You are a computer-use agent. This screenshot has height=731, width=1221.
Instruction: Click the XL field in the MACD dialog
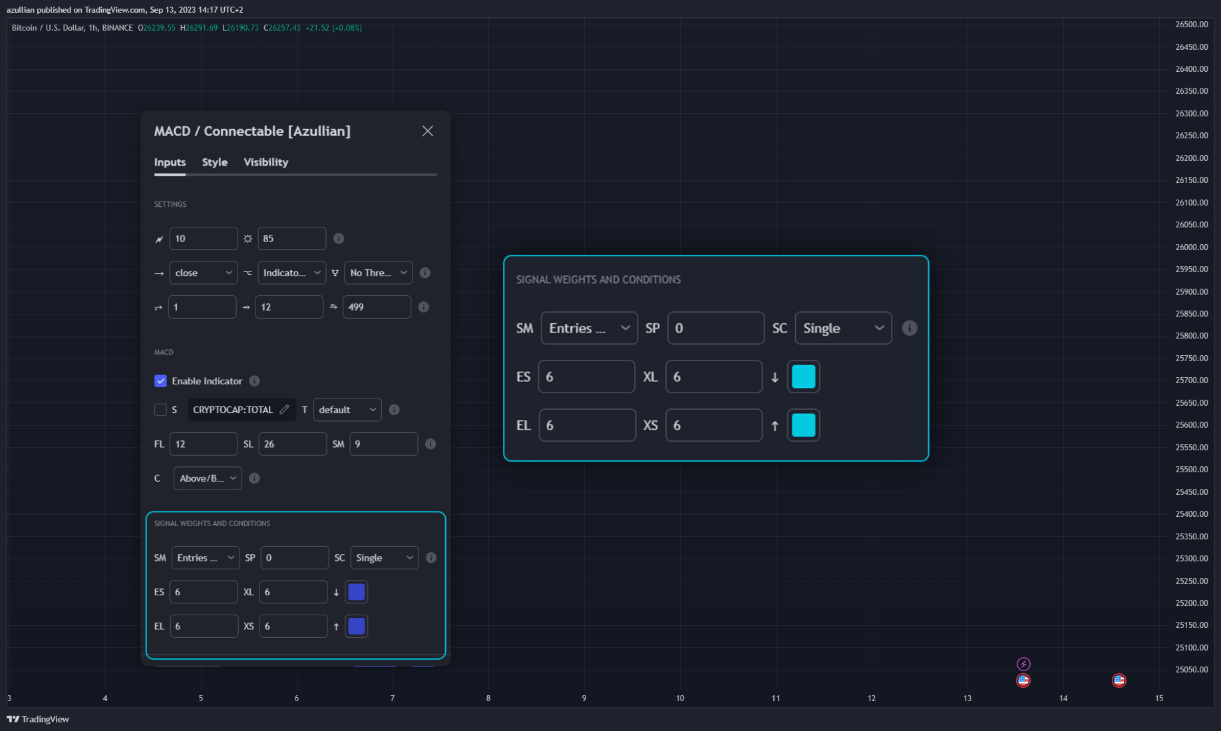click(293, 592)
